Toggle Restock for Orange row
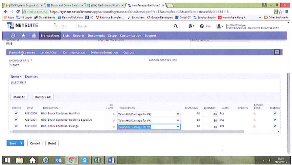Viewport: 292px width, 165px height. pos(275,126)
